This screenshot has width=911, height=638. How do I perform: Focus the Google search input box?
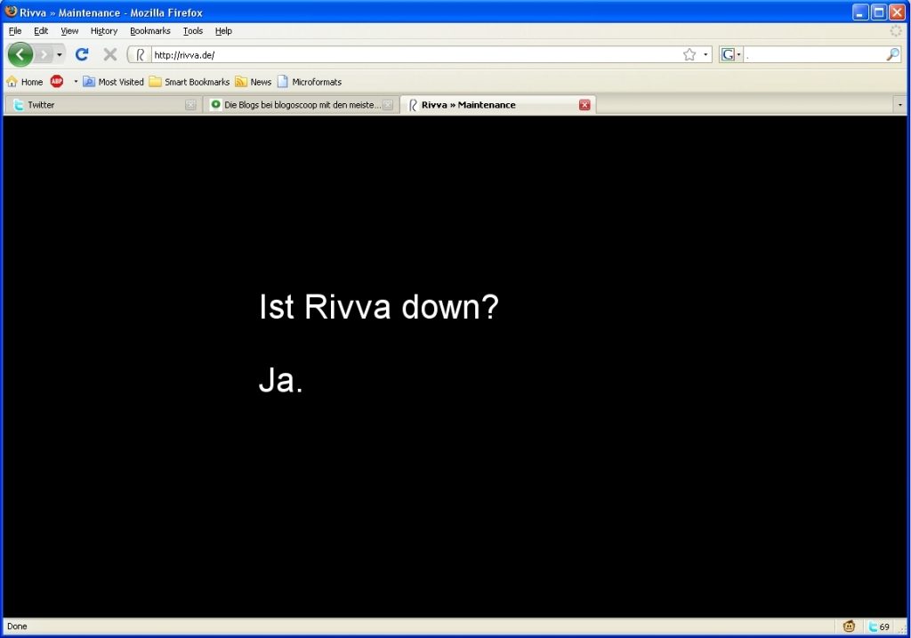pyautogui.click(x=814, y=54)
